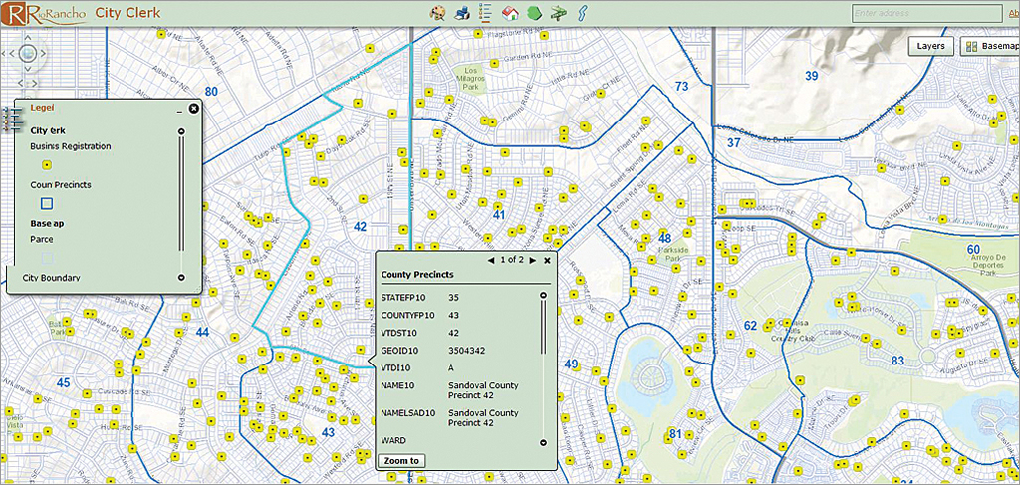Open the Basemap gallery

tap(988, 46)
